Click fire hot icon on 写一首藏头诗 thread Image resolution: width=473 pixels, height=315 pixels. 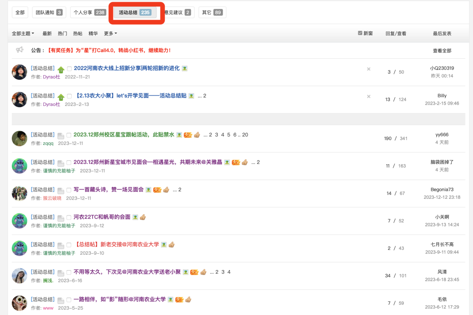tap(157, 190)
